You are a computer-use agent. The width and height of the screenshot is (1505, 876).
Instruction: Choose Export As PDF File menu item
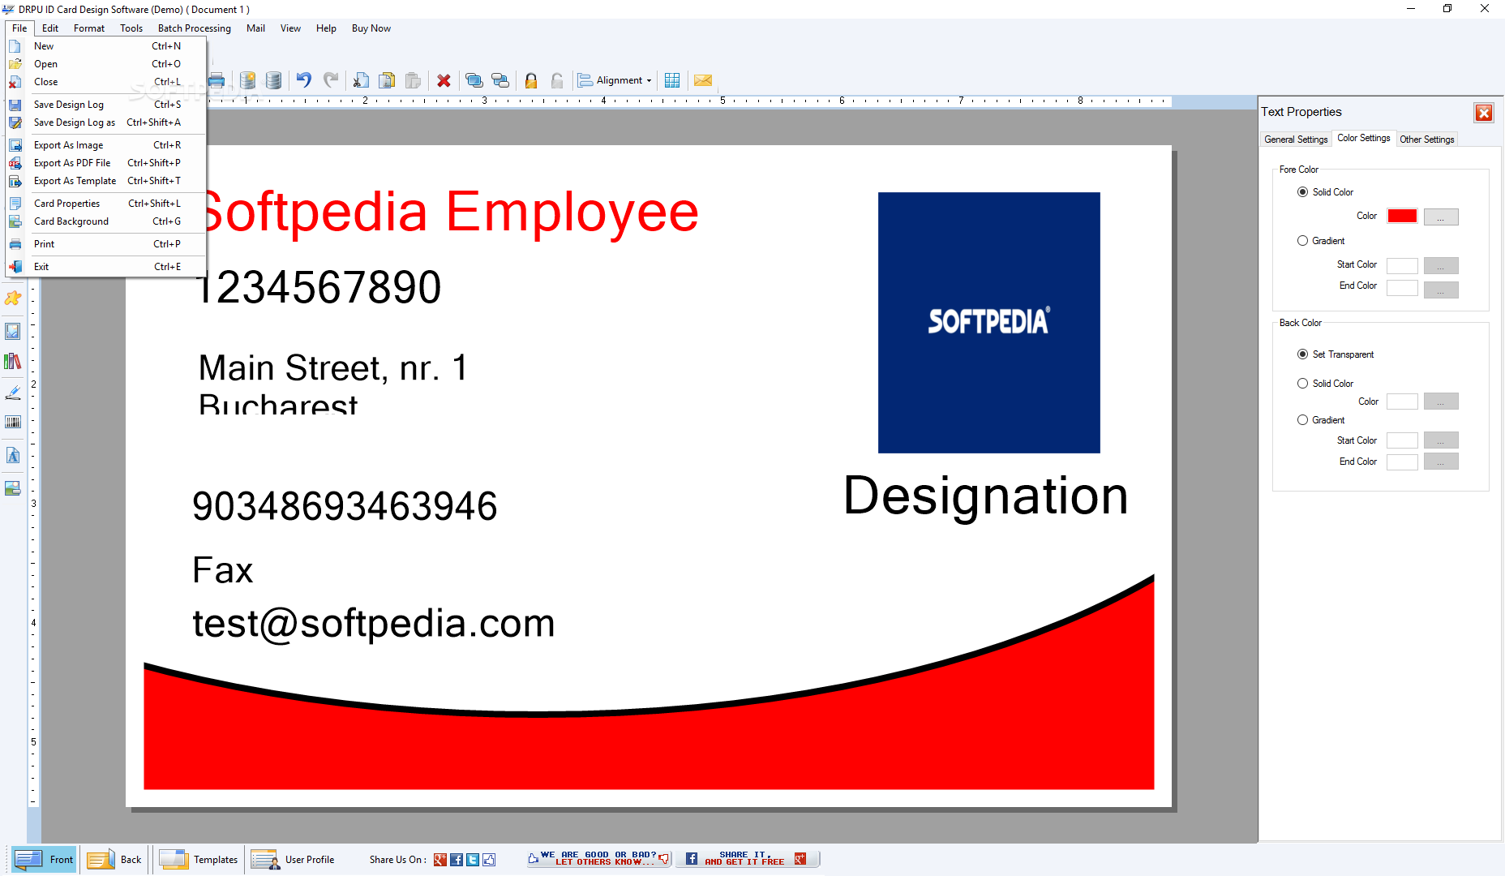107,163
